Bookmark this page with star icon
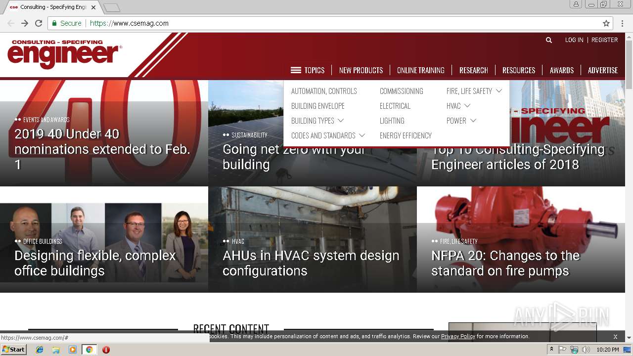 (606, 23)
